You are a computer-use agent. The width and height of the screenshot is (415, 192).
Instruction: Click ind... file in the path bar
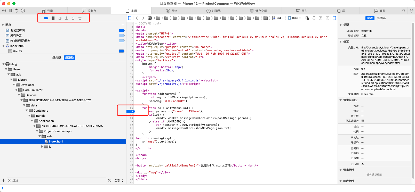point(278,18)
